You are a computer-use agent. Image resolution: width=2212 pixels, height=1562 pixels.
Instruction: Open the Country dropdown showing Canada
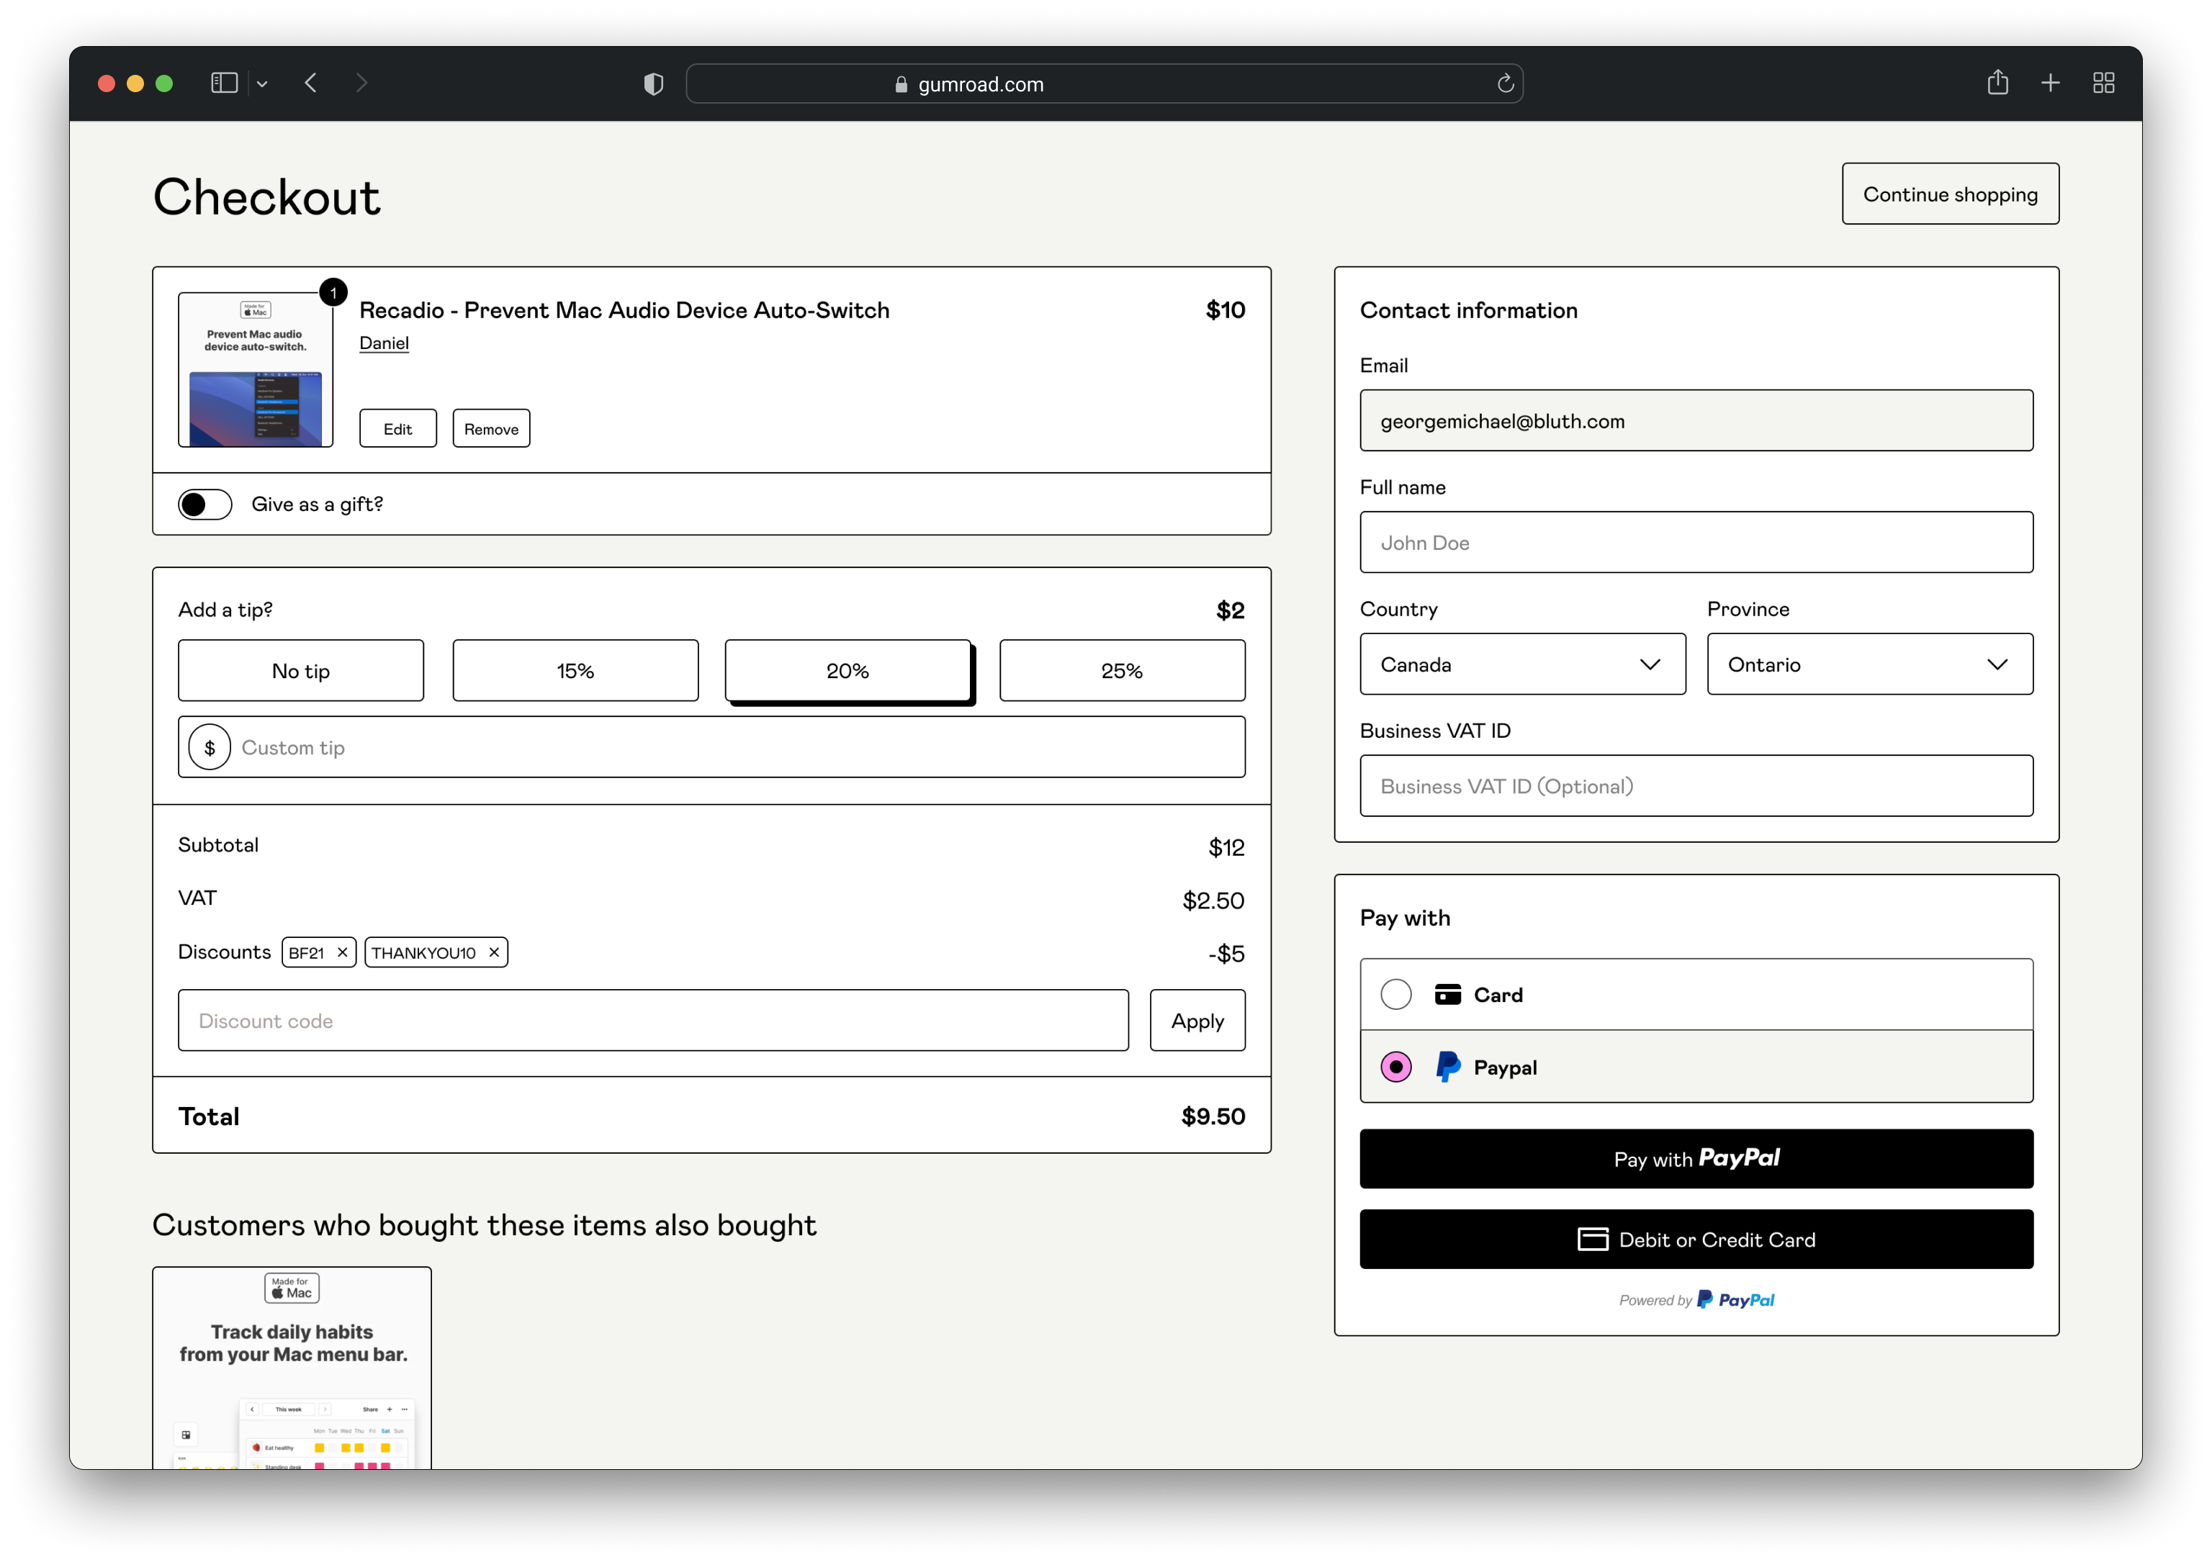click(x=1522, y=664)
